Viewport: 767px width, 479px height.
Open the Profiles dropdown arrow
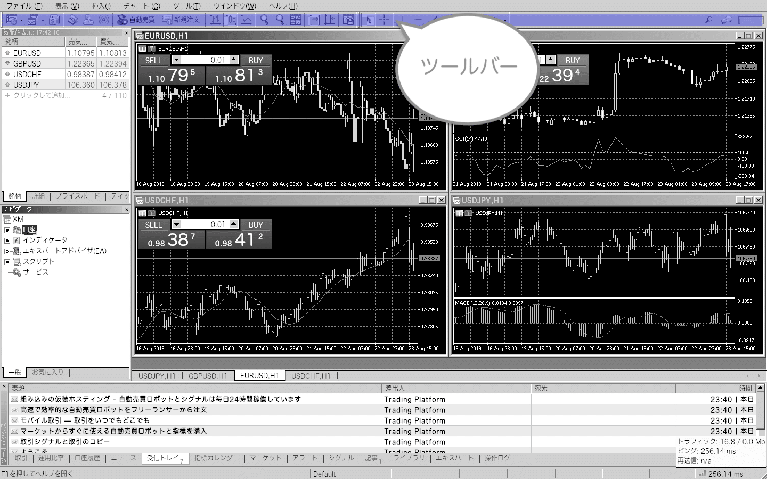(43, 20)
